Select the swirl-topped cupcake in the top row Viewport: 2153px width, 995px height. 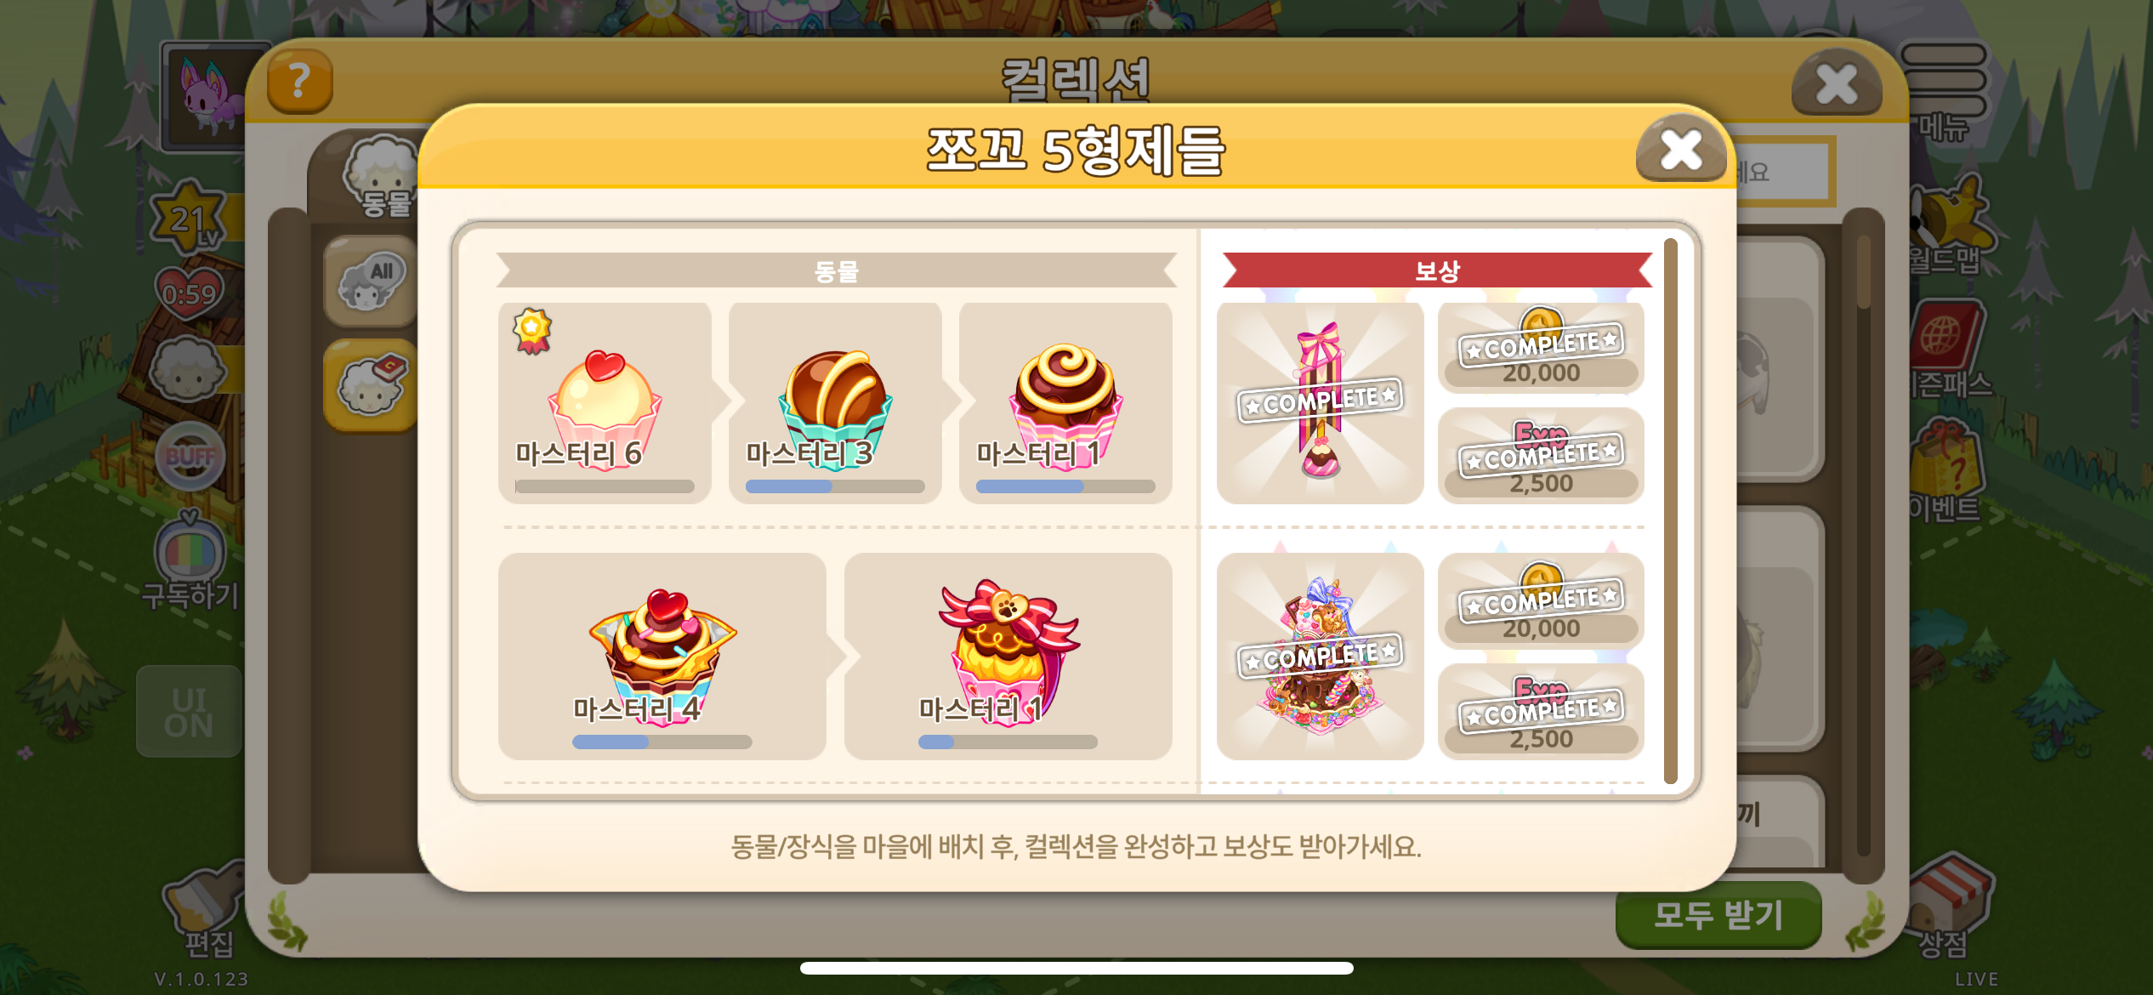pos(1065,402)
